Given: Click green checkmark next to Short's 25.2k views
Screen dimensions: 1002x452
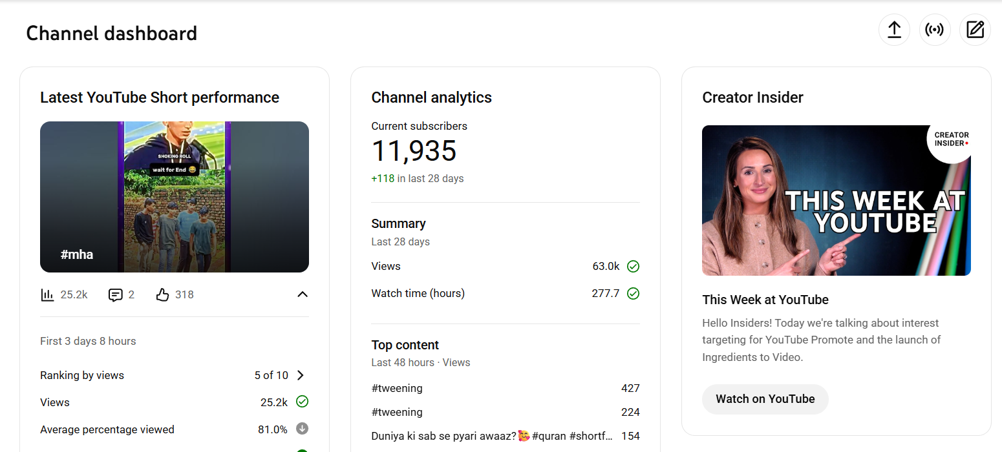Looking at the screenshot, I should [302, 402].
